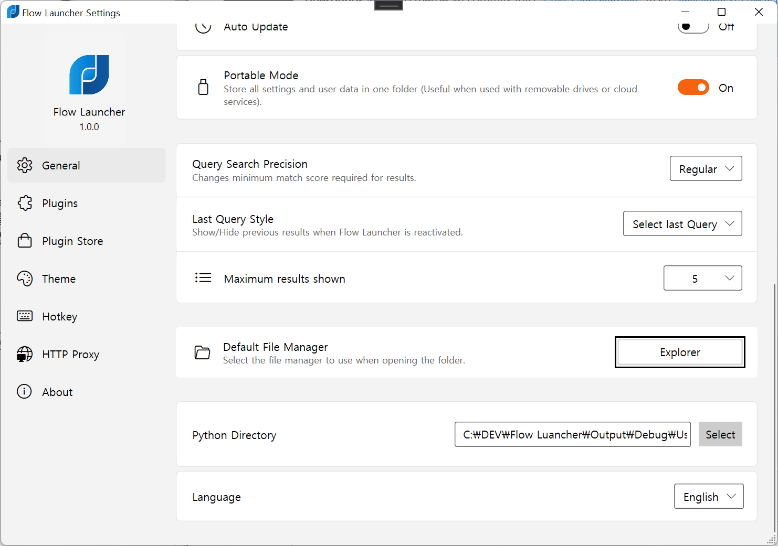Click the Plugins puzzle piece icon
This screenshot has height=546, width=778.
[25, 203]
